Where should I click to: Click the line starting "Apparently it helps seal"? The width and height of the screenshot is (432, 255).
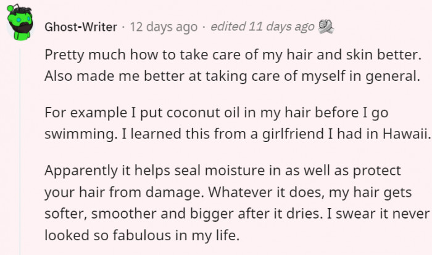223,170
